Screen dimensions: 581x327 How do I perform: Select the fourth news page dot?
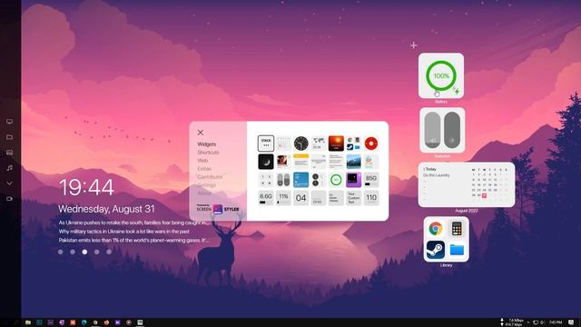pos(97,252)
